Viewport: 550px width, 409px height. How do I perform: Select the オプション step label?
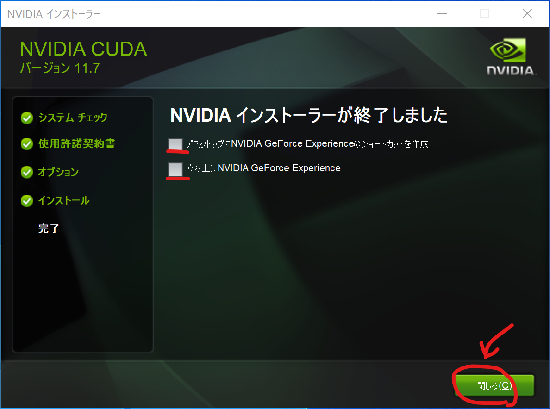tap(58, 172)
